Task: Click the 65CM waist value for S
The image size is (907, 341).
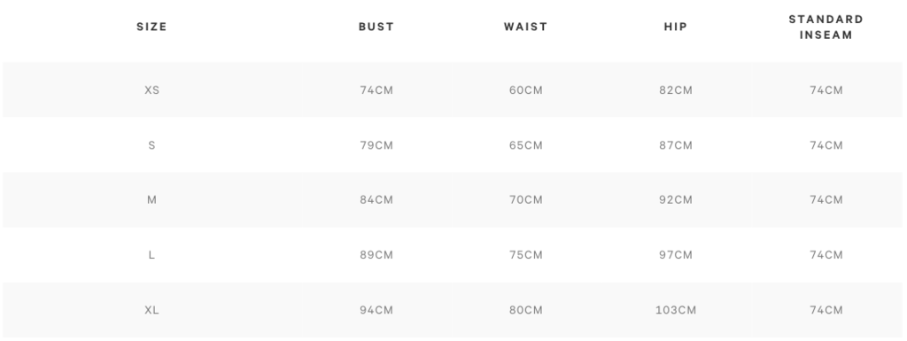Action: point(526,145)
